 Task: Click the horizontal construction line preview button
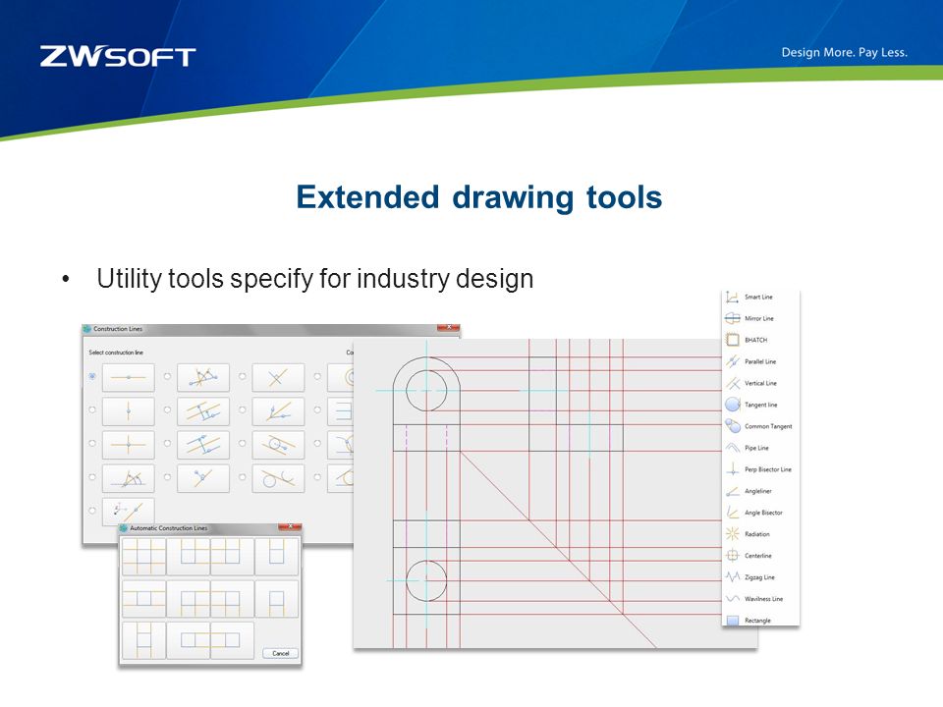point(128,377)
